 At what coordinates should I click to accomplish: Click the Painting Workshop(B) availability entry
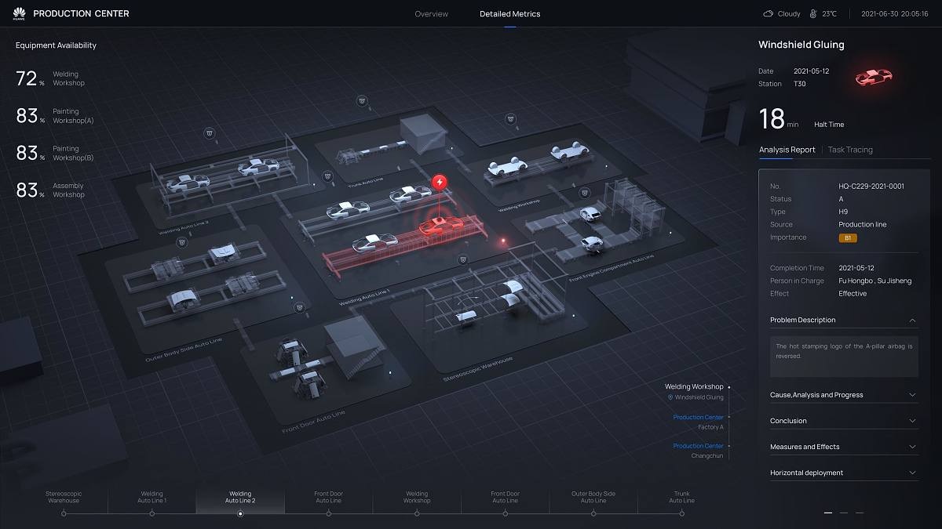[x=55, y=153]
